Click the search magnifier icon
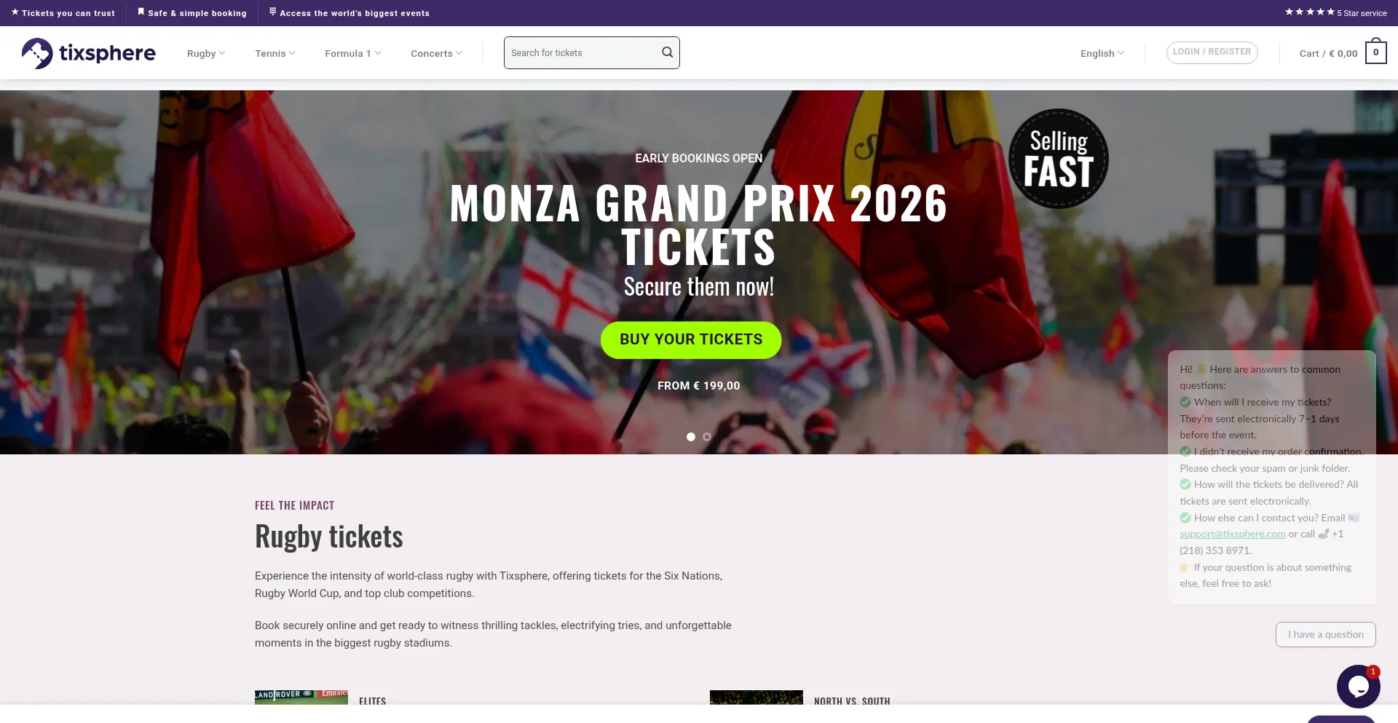The width and height of the screenshot is (1398, 723). [x=667, y=52]
